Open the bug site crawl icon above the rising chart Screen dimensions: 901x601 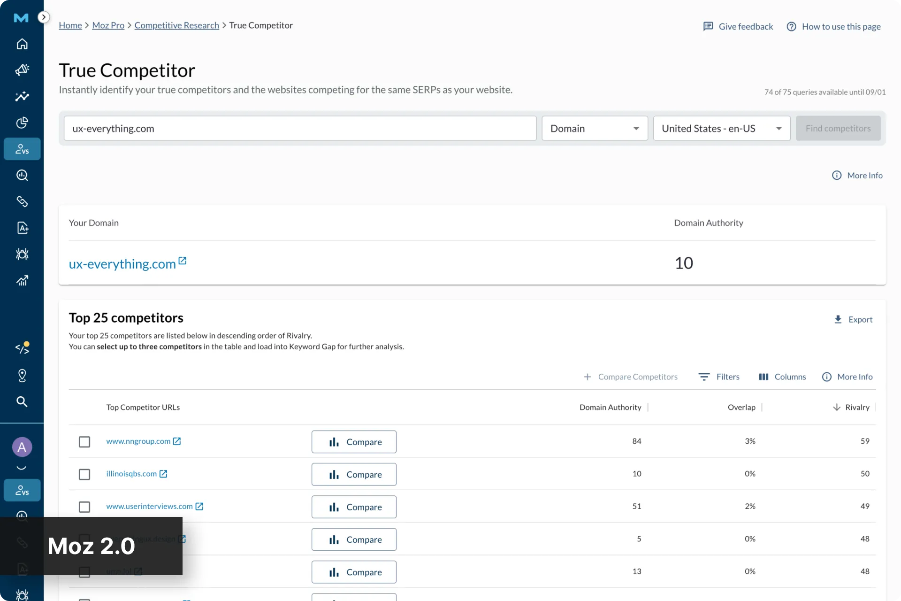(22, 254)
